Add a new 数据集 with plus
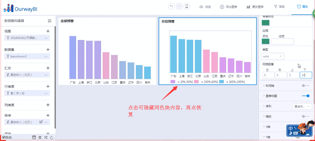 (x=48, y=50)
